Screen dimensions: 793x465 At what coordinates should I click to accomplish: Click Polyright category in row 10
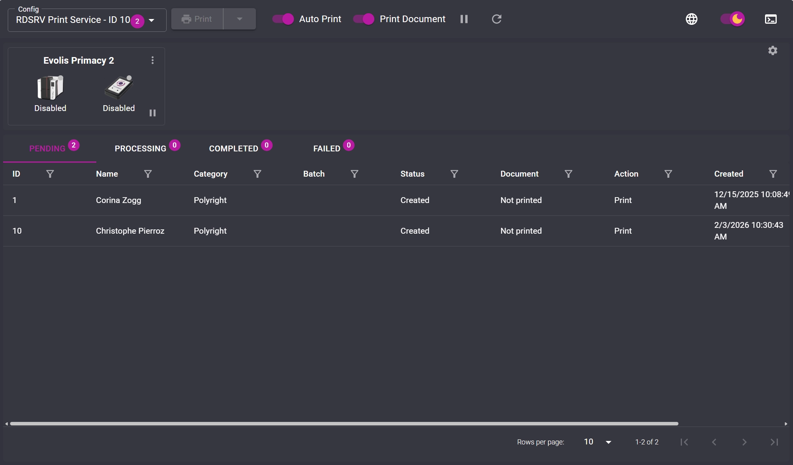click(210, 231)
